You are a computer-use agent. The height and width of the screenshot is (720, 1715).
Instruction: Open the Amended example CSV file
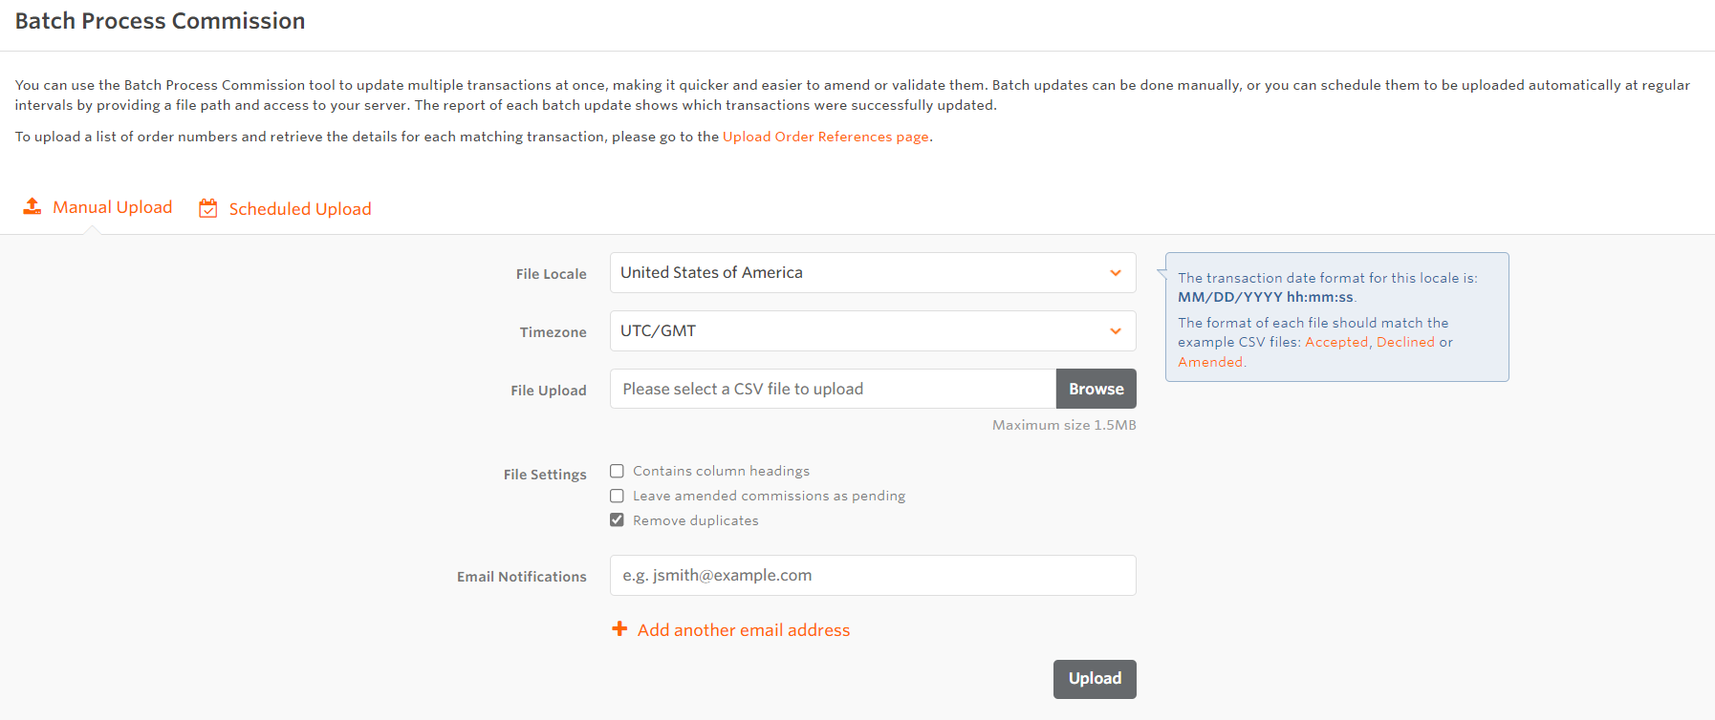click(x=1209, y=361)
